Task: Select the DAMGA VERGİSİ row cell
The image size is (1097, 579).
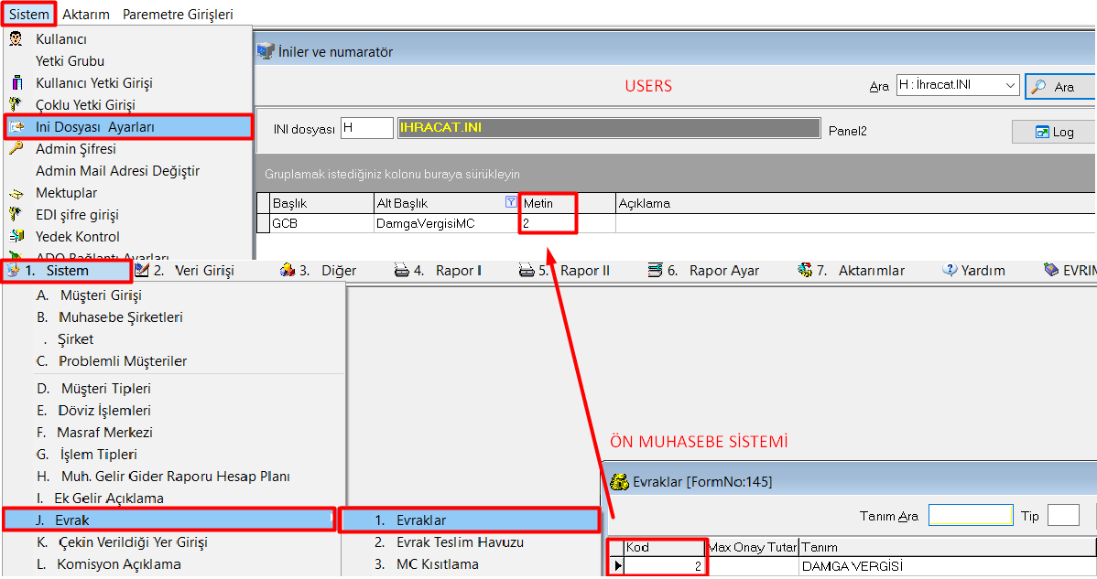Action: click(x=947, y=566)
